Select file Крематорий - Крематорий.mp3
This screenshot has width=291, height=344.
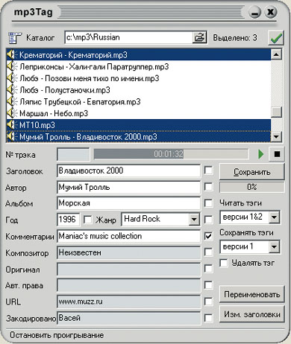(x=139, y=55)
